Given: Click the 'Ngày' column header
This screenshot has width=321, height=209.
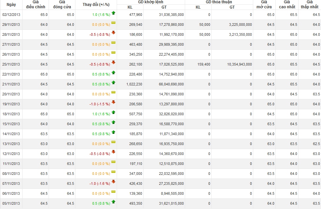Looking at the screenshot, I should tap(11, 5).
